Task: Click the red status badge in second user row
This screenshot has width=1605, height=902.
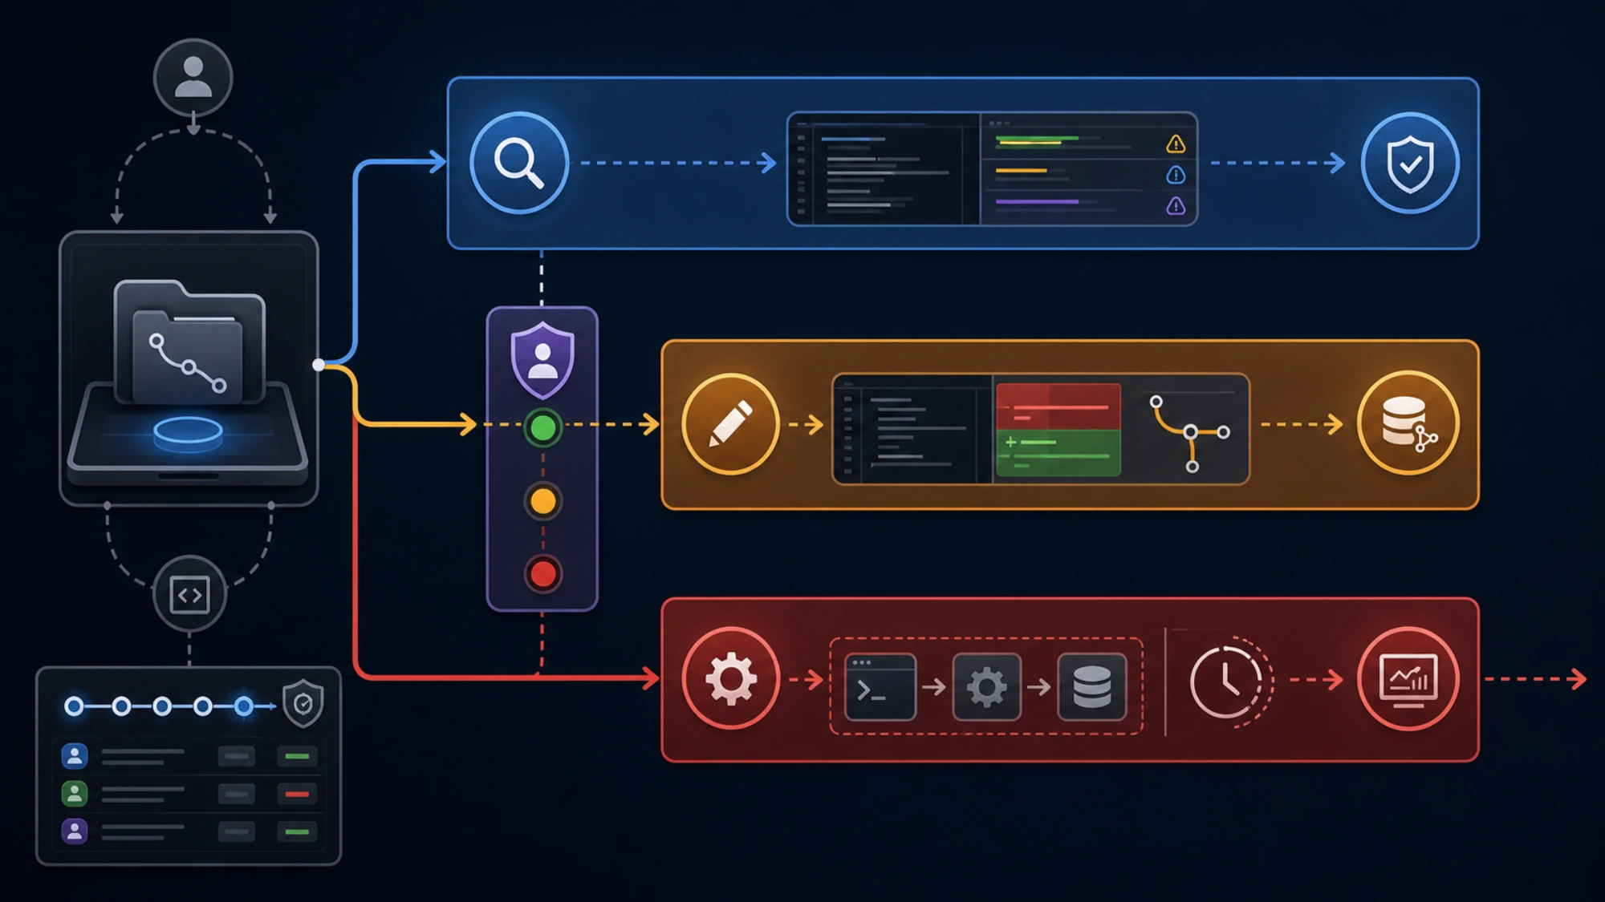Action: [297, 794]
